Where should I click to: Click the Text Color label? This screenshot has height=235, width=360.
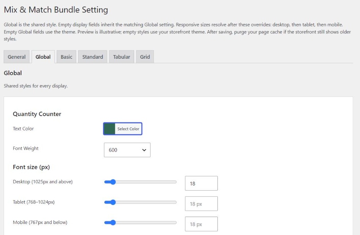coord(23,129)
